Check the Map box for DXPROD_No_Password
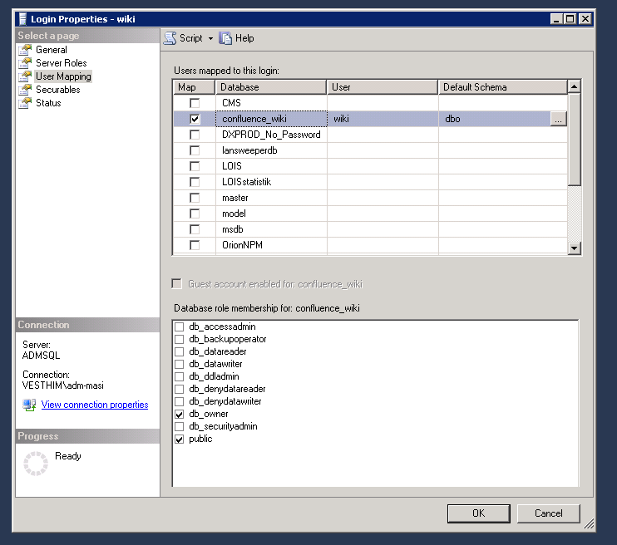The image size is (617, 545). tap(195, 135)
